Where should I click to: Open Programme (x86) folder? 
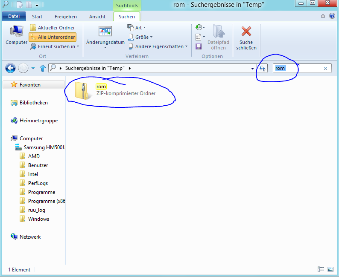tap(42, 201)
